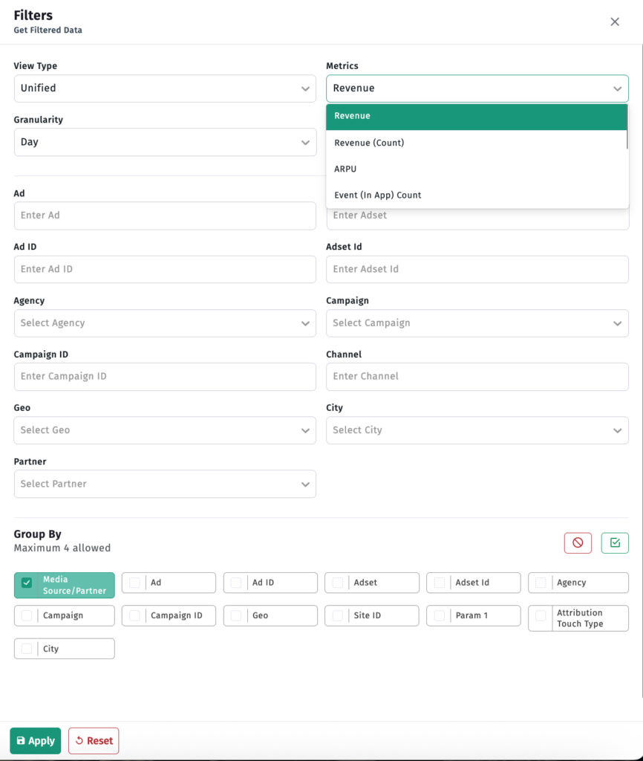Check the Adset Id group-by checkbox

point(440,583)
